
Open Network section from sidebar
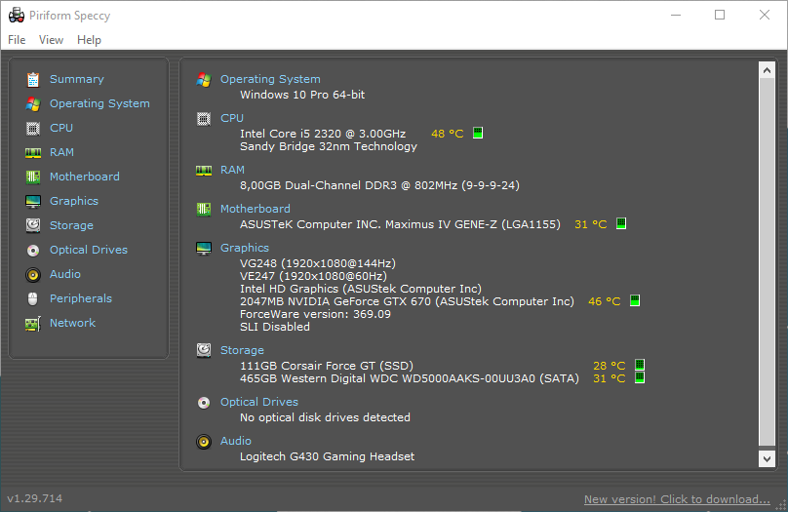[x=72, y=323]
